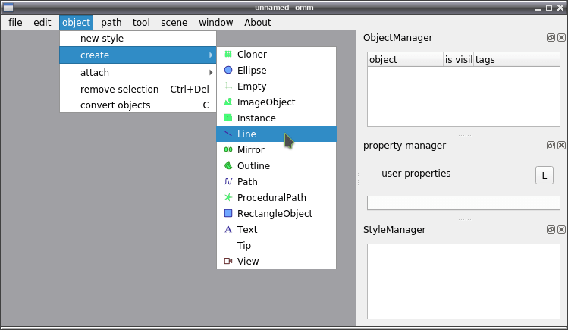Close the property manager panel
The image size is (568, 330).
pos(561,145)
